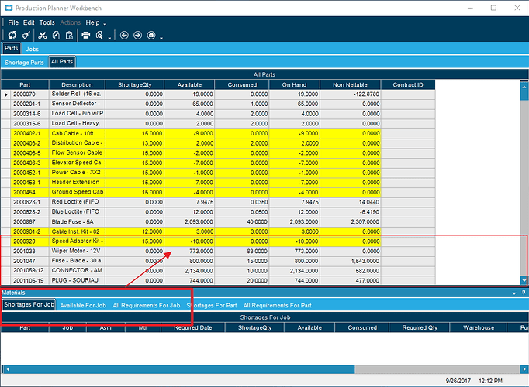Select the Ground Speed Cab description cell
Viewport: 529px width, 387px height.
pyautogui.click(x=78, y=192)
